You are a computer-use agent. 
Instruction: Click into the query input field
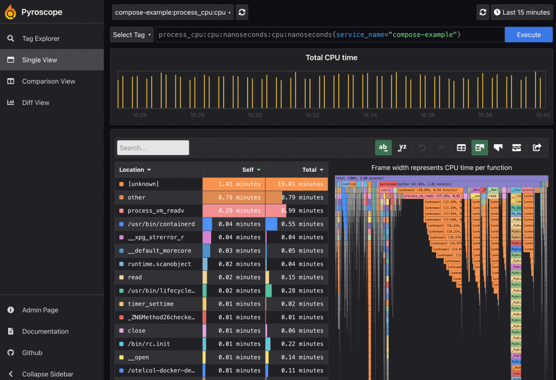click(330, 35)
